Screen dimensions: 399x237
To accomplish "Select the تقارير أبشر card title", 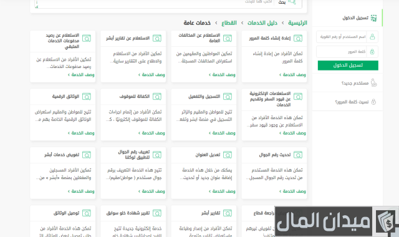I will click(x=211, y=213).
